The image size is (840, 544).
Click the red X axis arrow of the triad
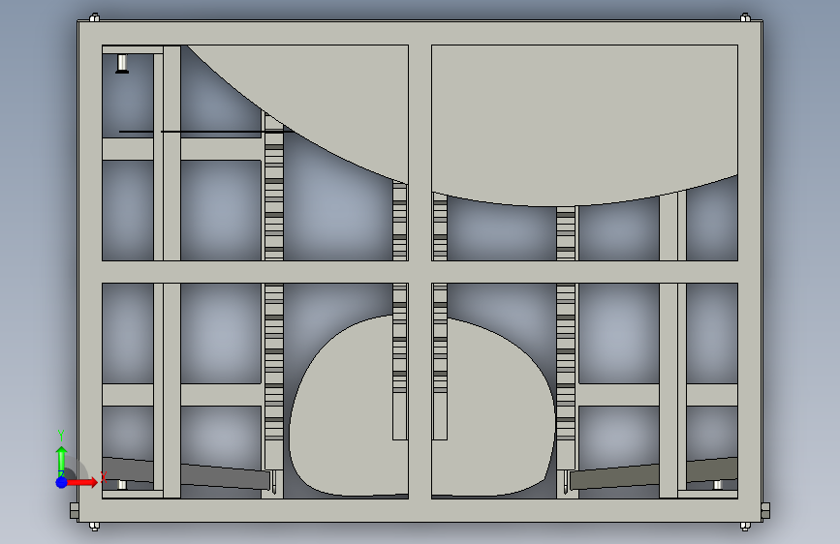pyautogui.click(x=83, y=482)
